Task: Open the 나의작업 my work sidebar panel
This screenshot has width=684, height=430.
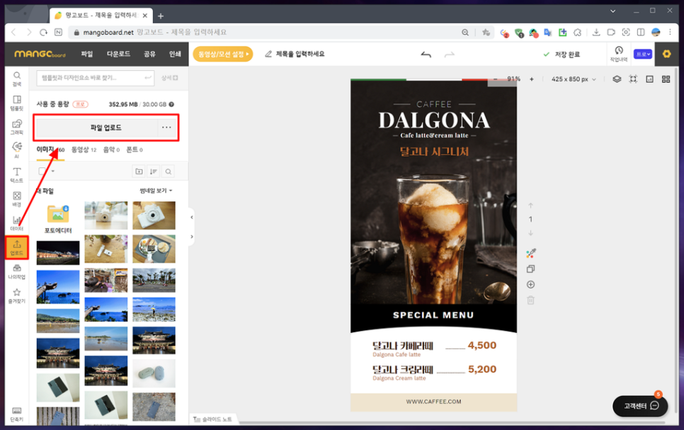Action: click(16, 271)
